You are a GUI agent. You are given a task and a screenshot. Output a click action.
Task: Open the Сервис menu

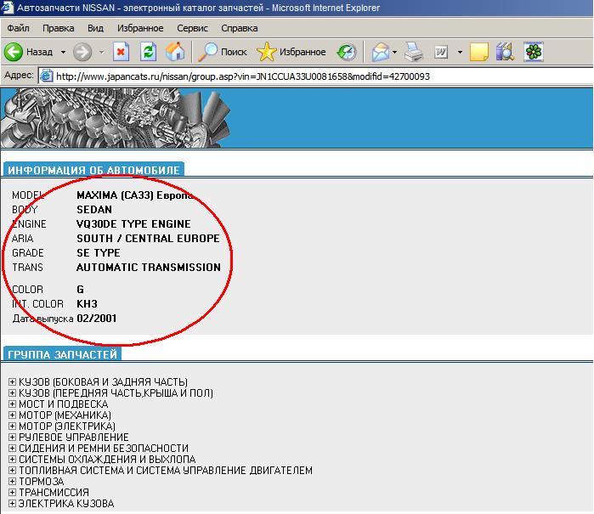[x=192, y=28]
